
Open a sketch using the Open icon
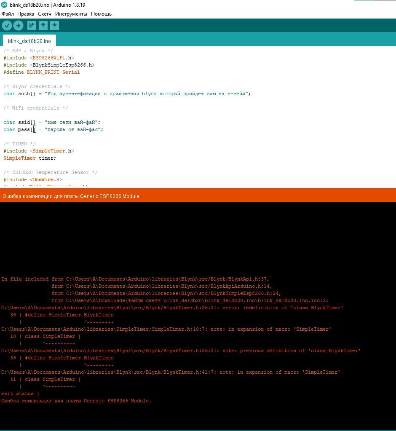43,26
